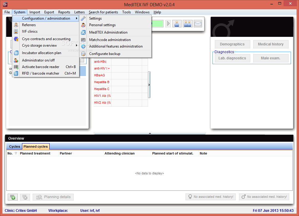Open the Reports menu
The image size is (299, 216).
click(x=64, y=12)
